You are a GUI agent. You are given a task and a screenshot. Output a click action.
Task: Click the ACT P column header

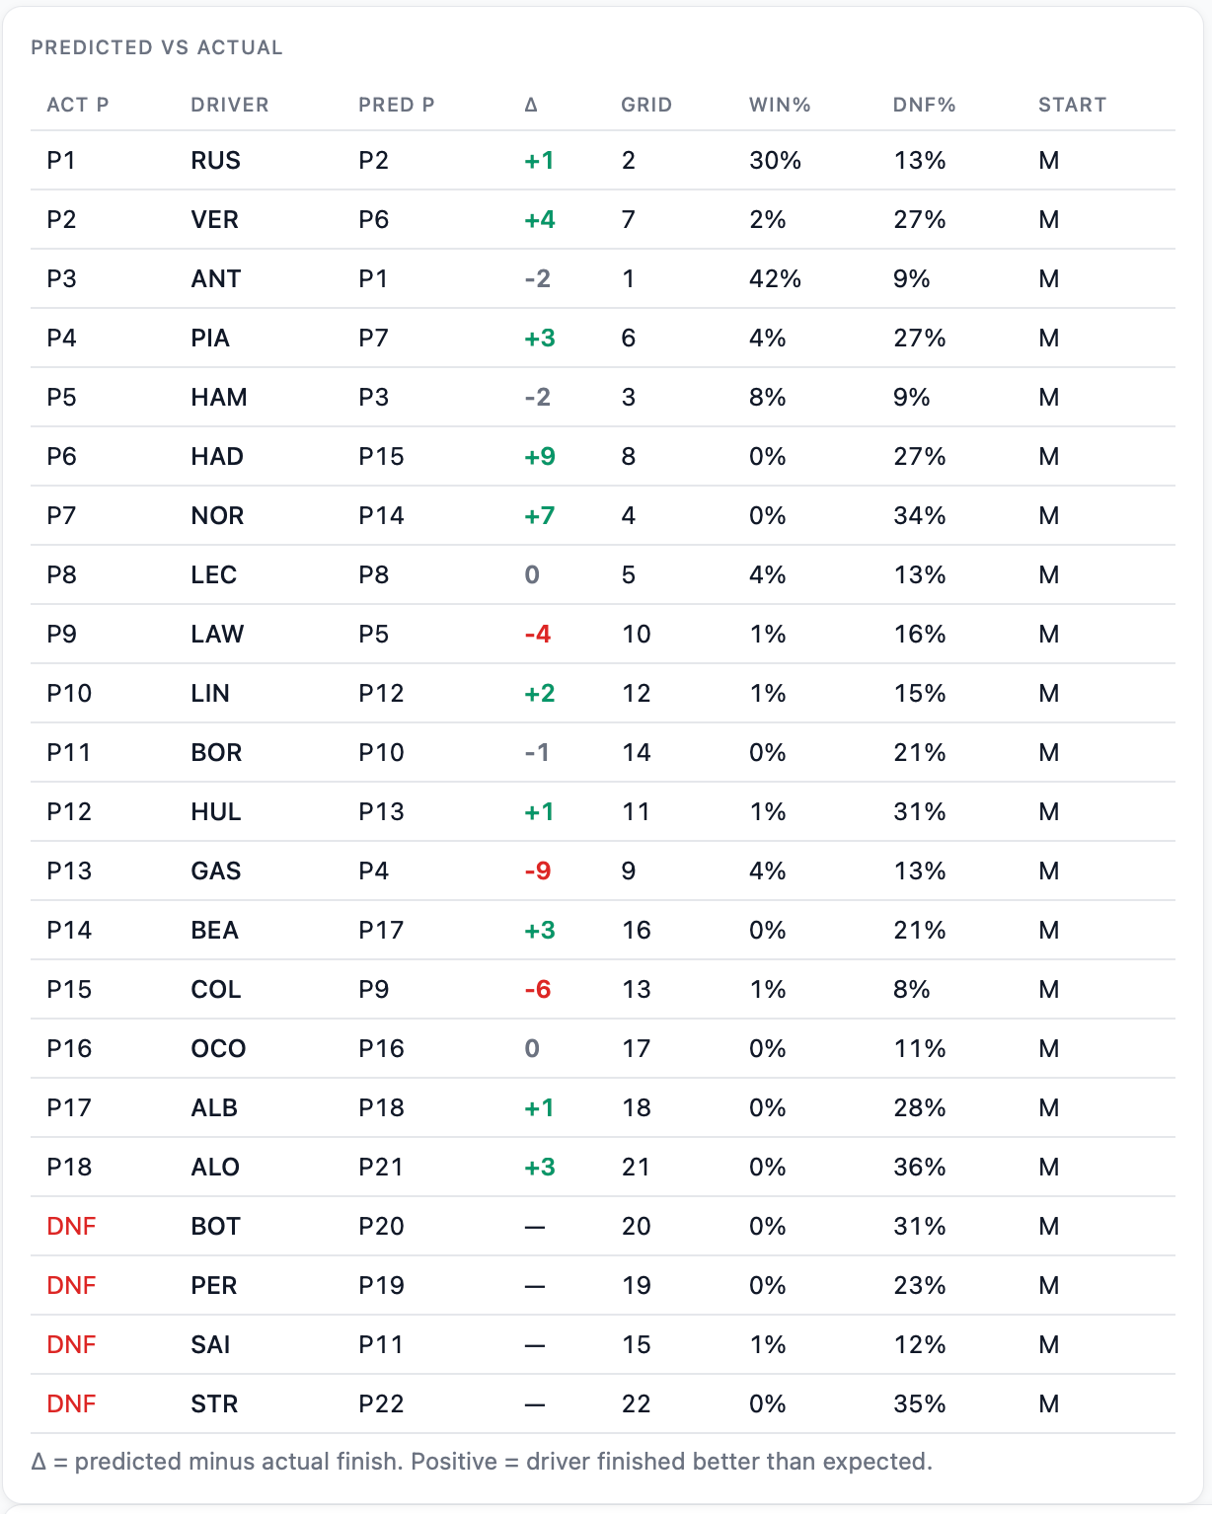[x=78, y=105]
